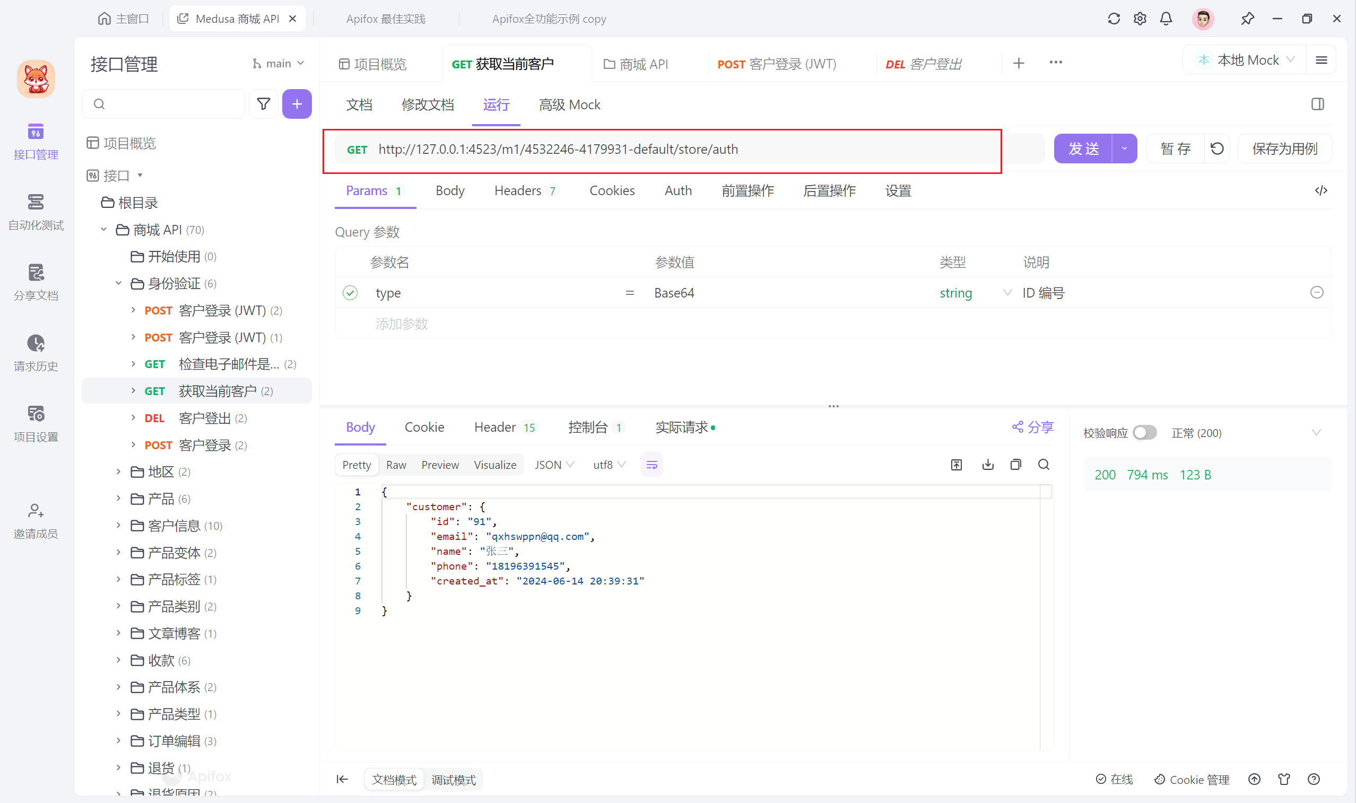Open the JSON format dropdown in response panel
Viewport: 1356px width, 803px height.
point(553,464)
